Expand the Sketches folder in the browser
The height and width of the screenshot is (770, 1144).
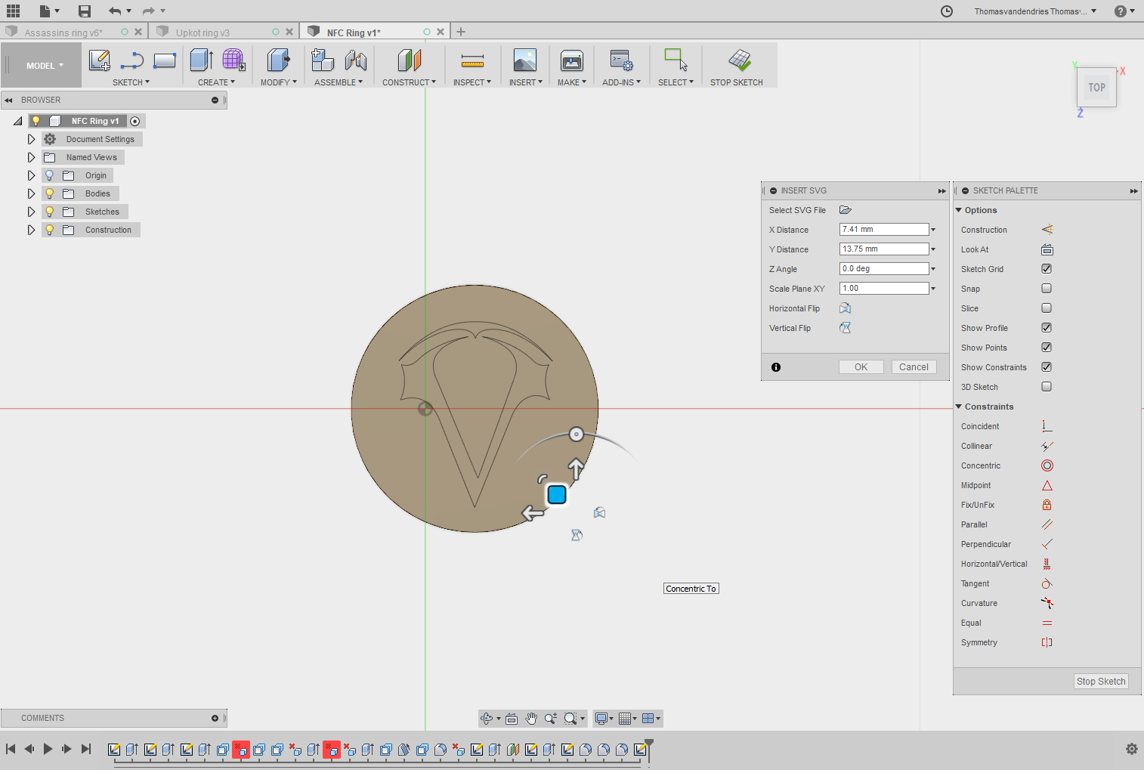pyautogui.click(x=31, y=212)
